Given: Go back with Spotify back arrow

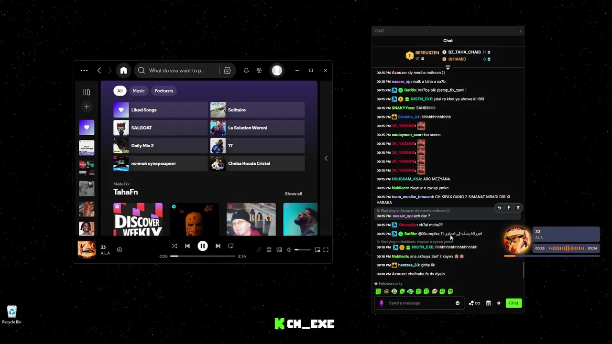Looking at the screenshot, I should pyautogui.click(x=99, y=71).
